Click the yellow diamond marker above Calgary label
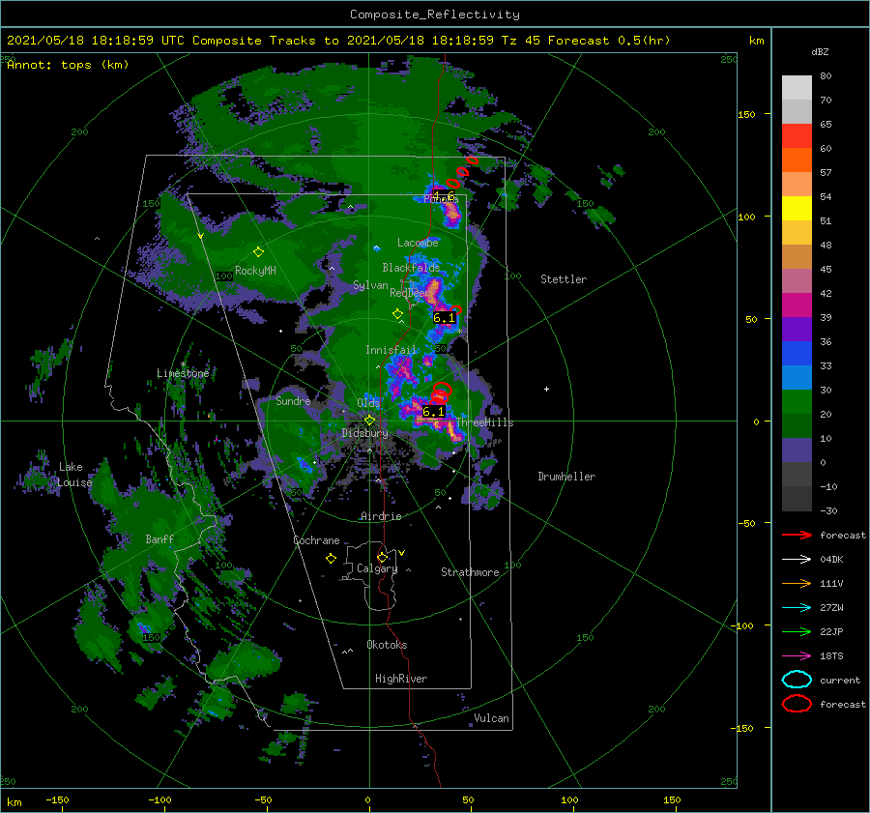The width and height of the screenshot is (870, 813). [382, 557]
